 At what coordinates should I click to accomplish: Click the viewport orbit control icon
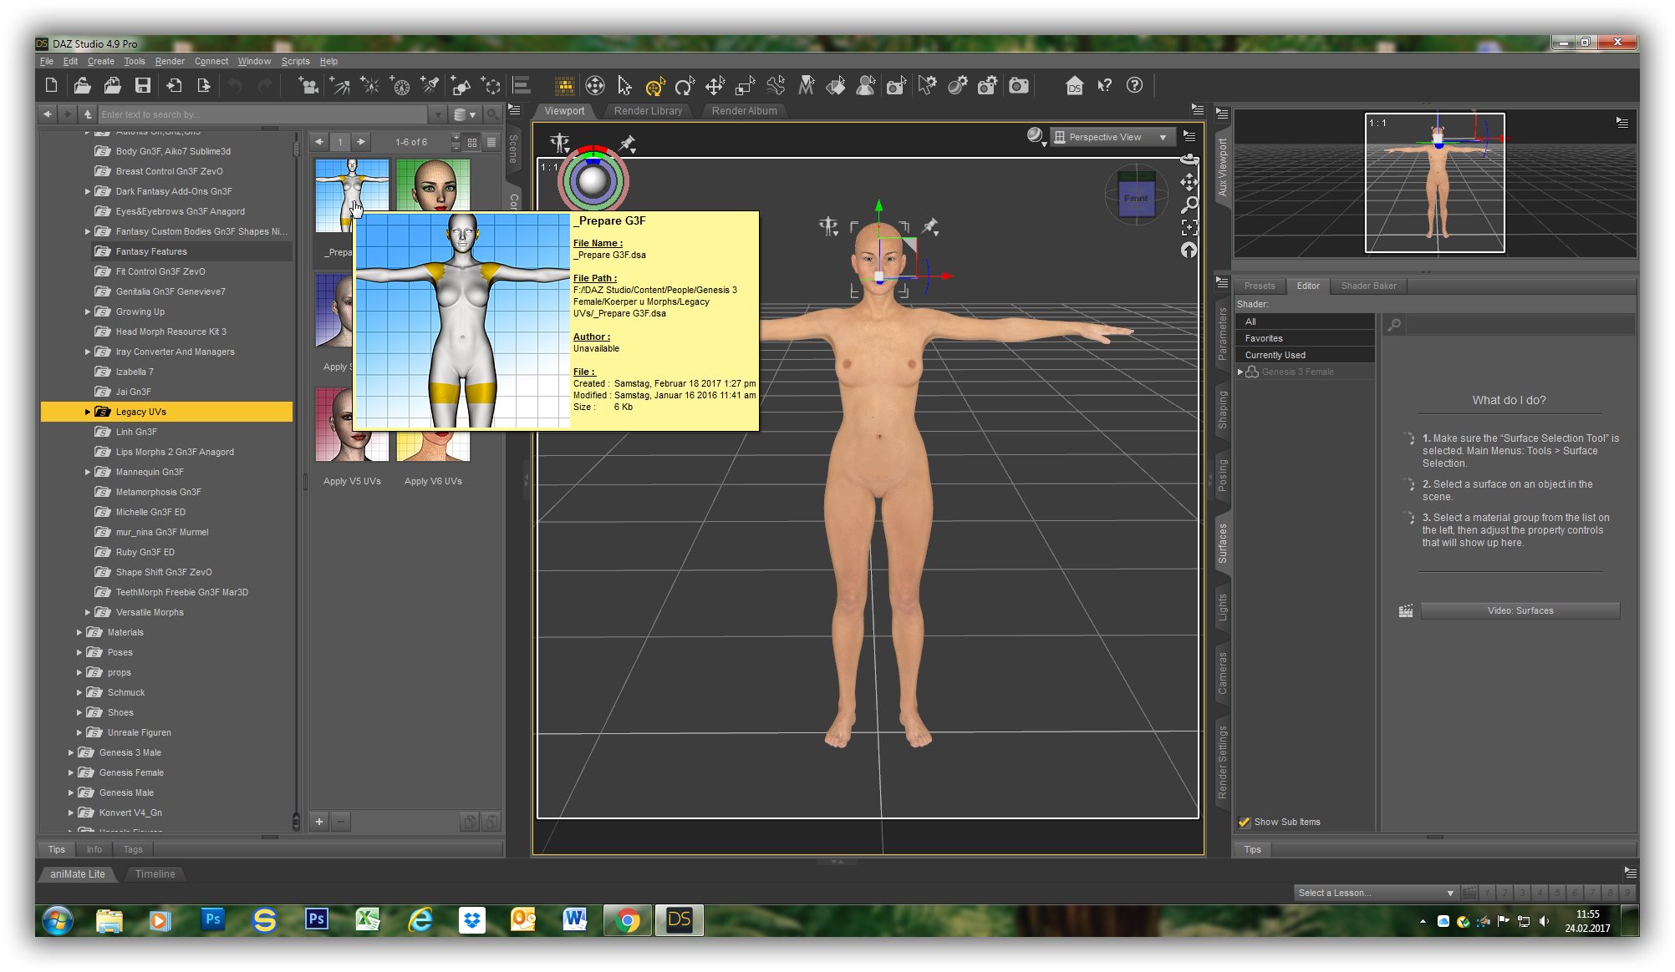pos(1189,159)
